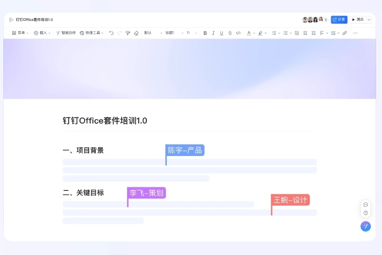Viewport: 382px width, 255px height.
Task: Click the document title in header bar
Action: tap(34, 20)
